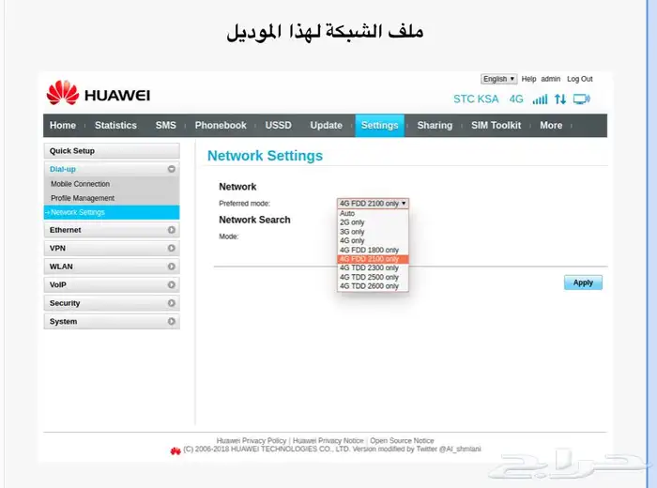Open the Open Source Notice link
Screen dimensions: 657x488
pyautogui.click(x=402, y=441)
